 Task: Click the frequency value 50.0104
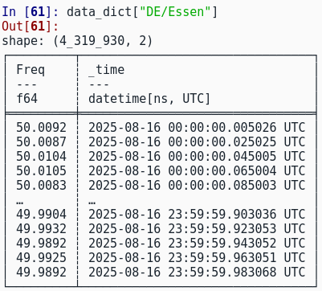click(41, 157)
